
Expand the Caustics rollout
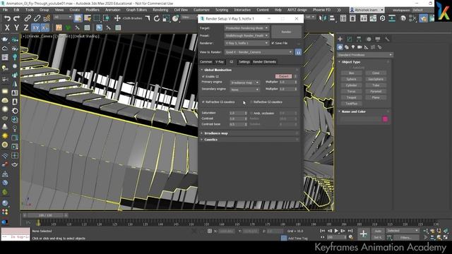point(249,140)
